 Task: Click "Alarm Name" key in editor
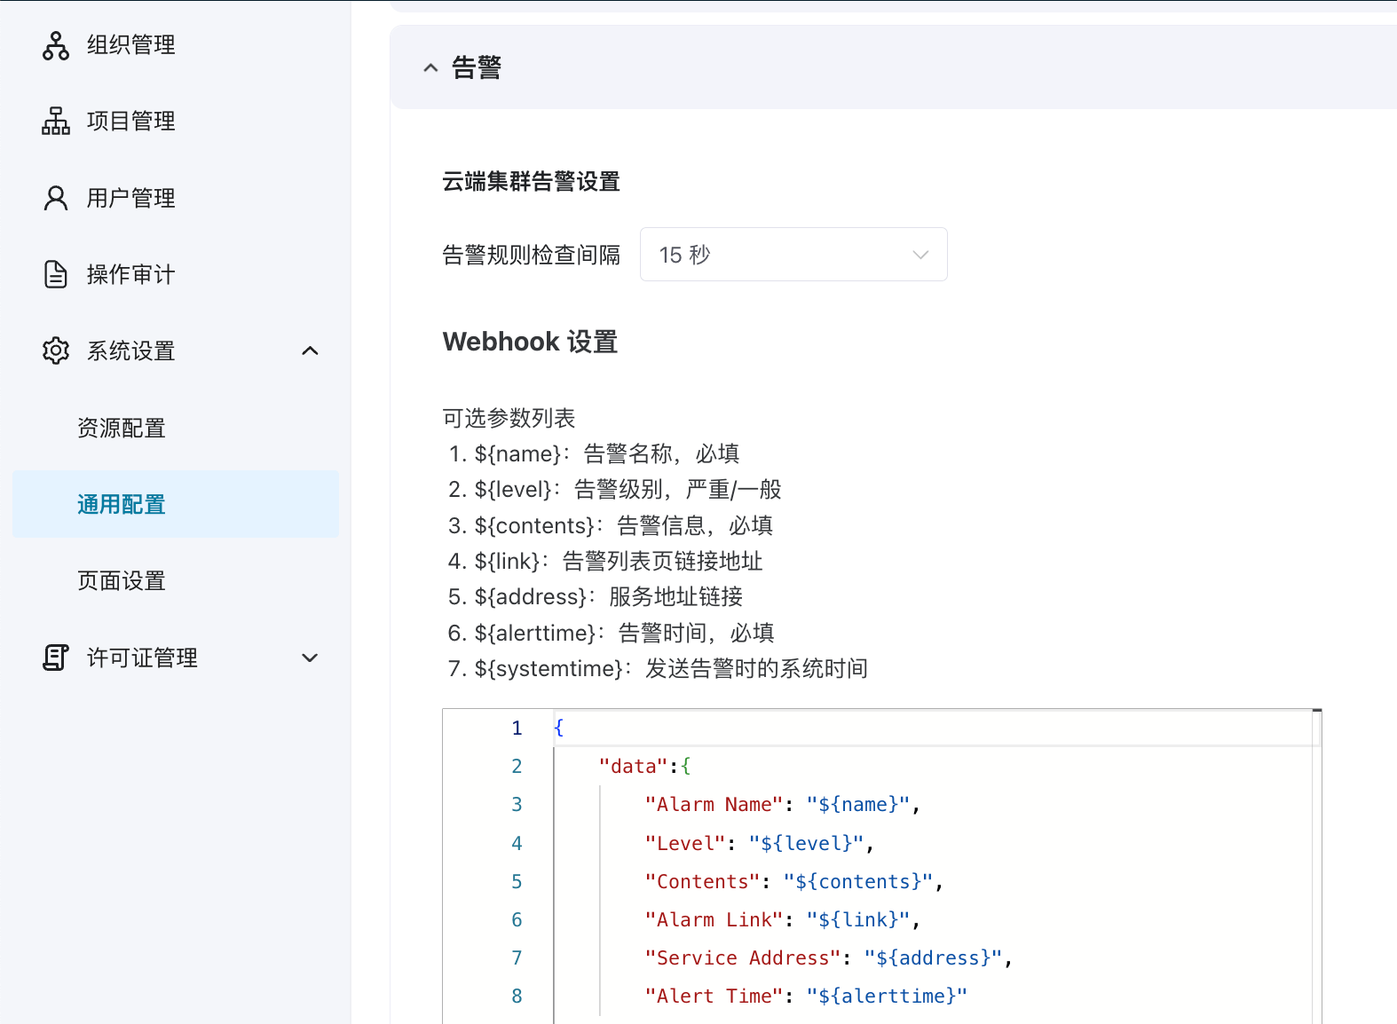[714, 804]
